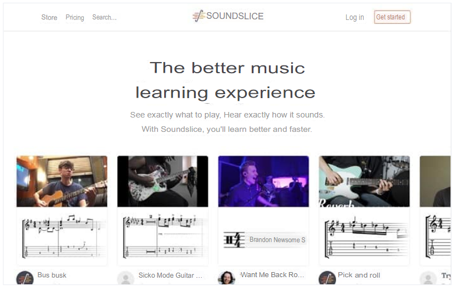Open the Want Me Back Ro... title
452x286 pixels.
272,275
